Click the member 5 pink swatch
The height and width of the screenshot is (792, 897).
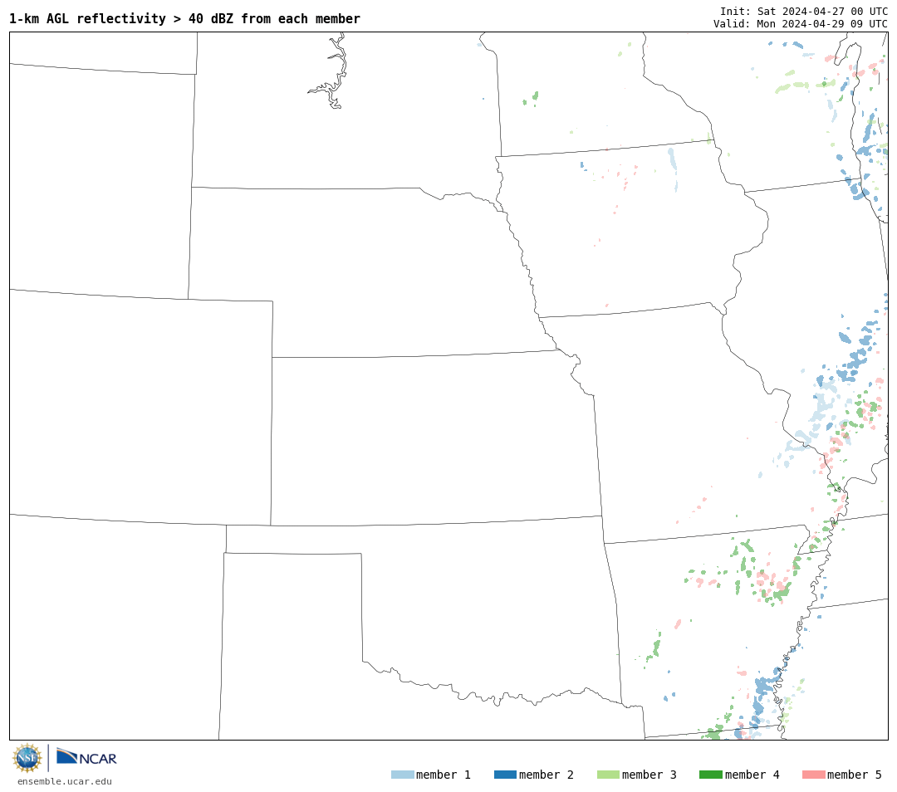813,775
